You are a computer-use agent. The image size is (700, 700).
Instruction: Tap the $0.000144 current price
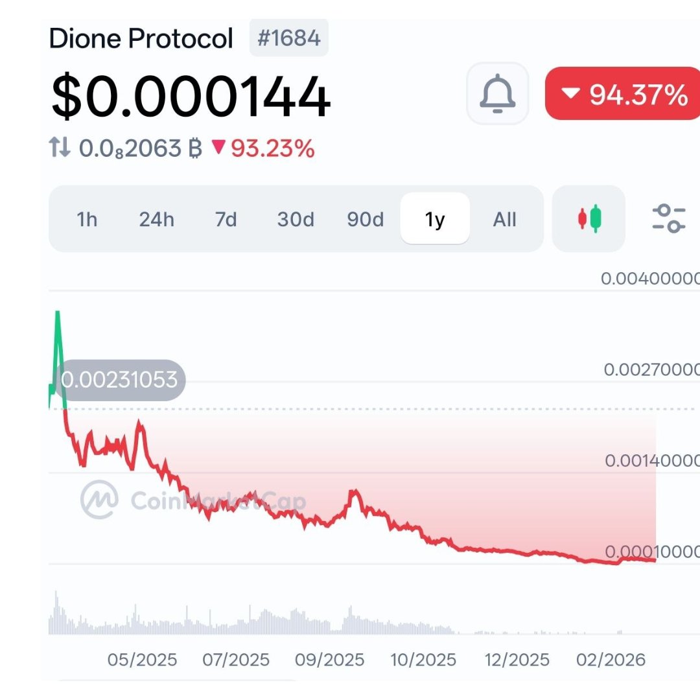[191, 97]
